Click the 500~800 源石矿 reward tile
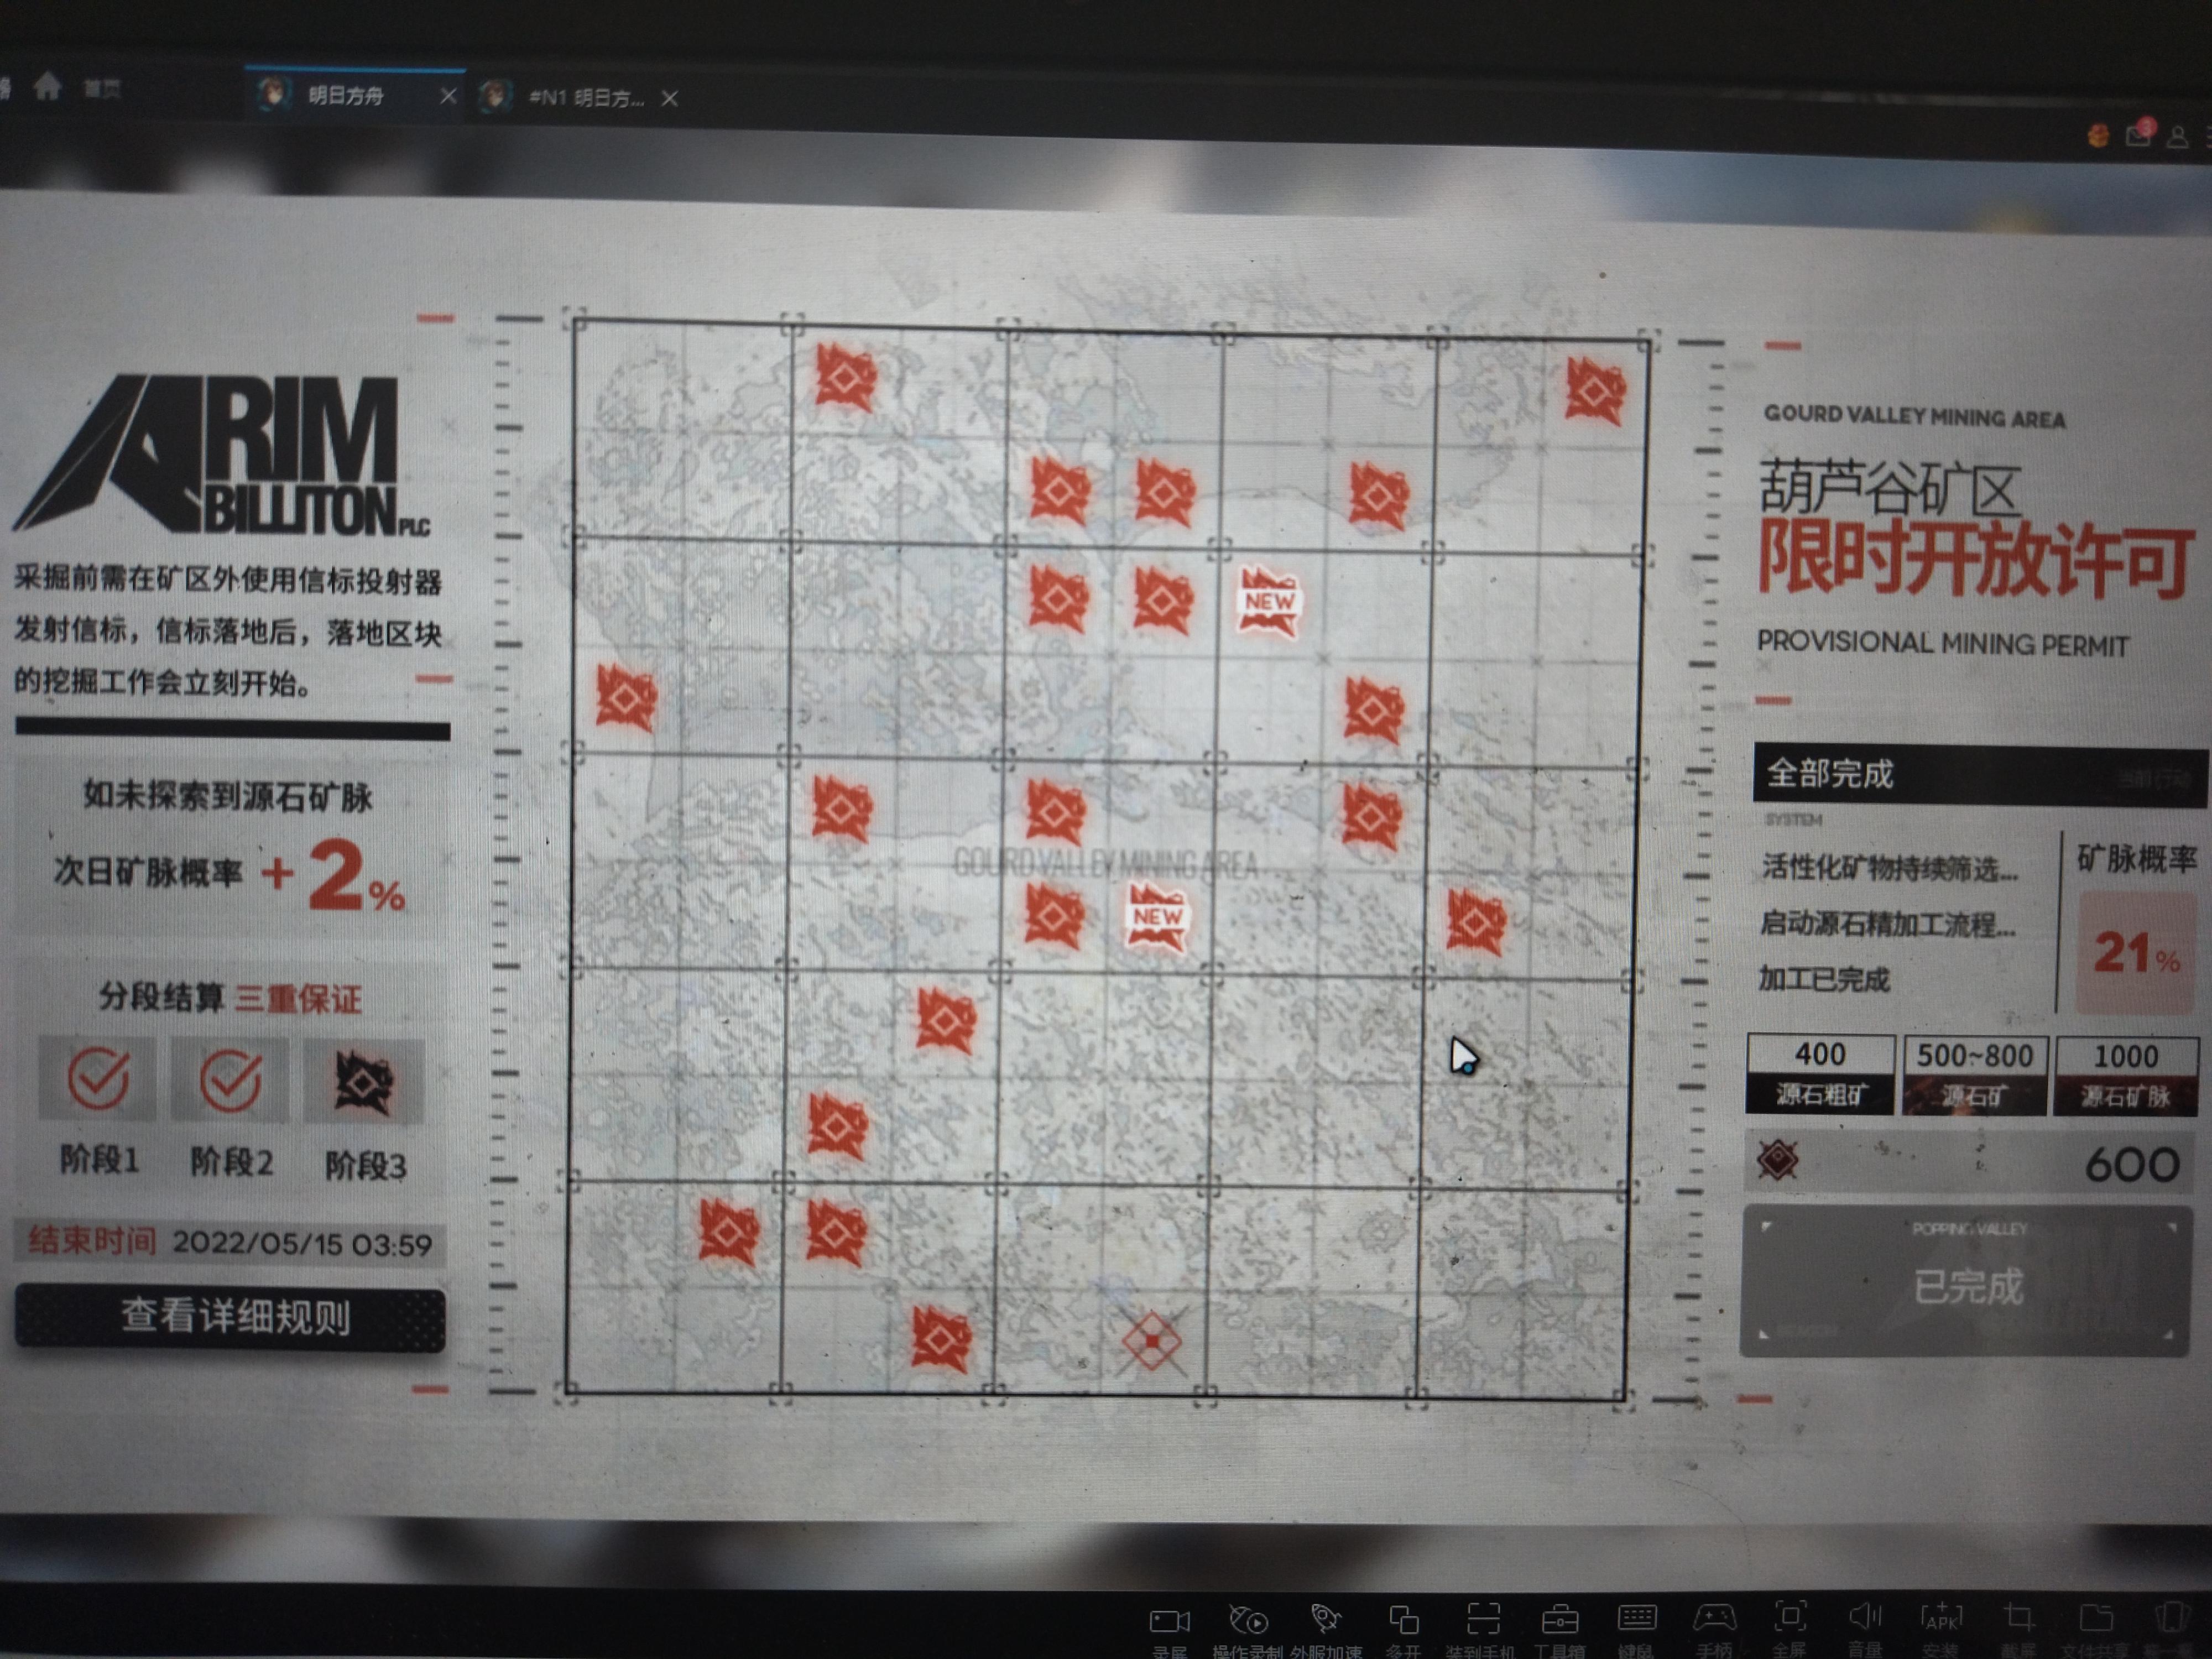Viewport: 2212px width, 1659px height. point(1974,1075)
